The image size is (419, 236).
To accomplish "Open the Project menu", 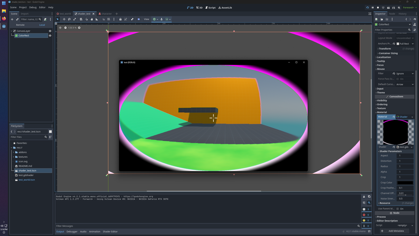I will pyautogui.click(x=23, y=7).
